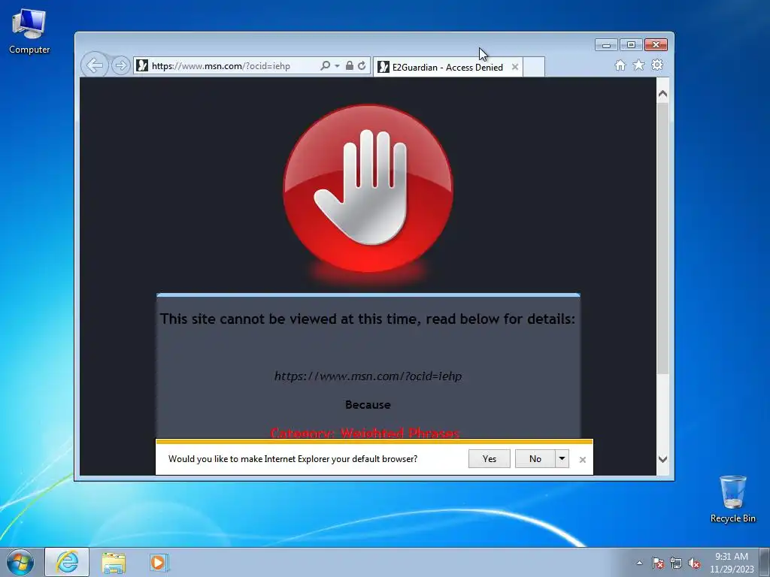
Task: Select the E2Guardian - Access Denied tab
Action: pyautogui.click(x=447, y=67)
